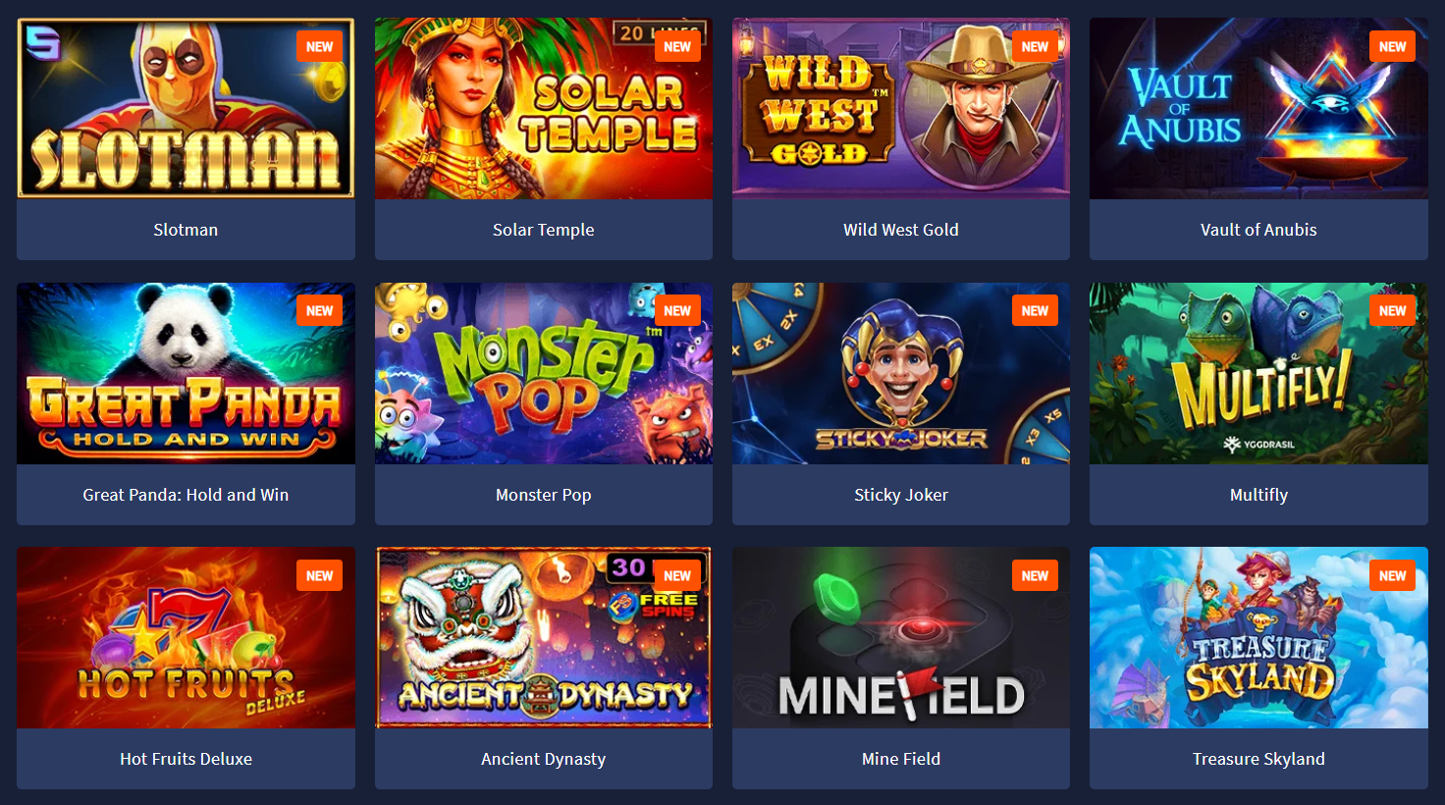The height and width of the screenshot is (805, 1445).
Task: Select the Vault of Anubis artwork
Action: [x=1258, y=108]
